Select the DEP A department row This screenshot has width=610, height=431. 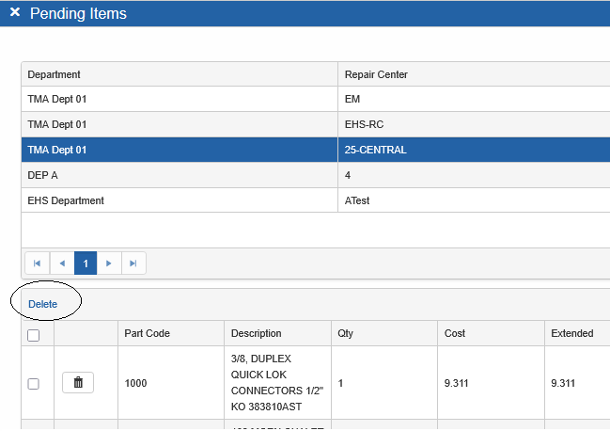(x=179, y=175)
